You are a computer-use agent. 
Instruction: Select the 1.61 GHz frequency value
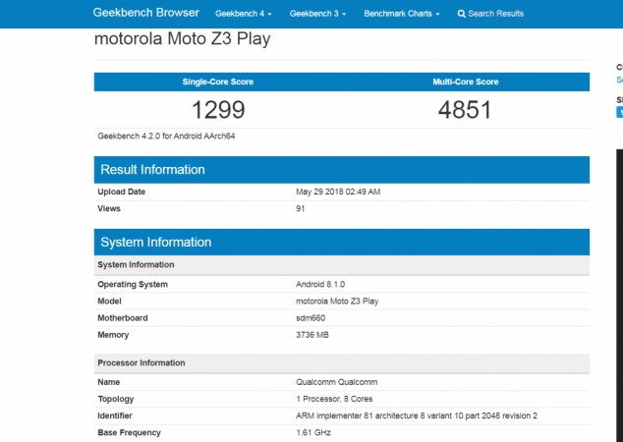(x=313, y=432)
